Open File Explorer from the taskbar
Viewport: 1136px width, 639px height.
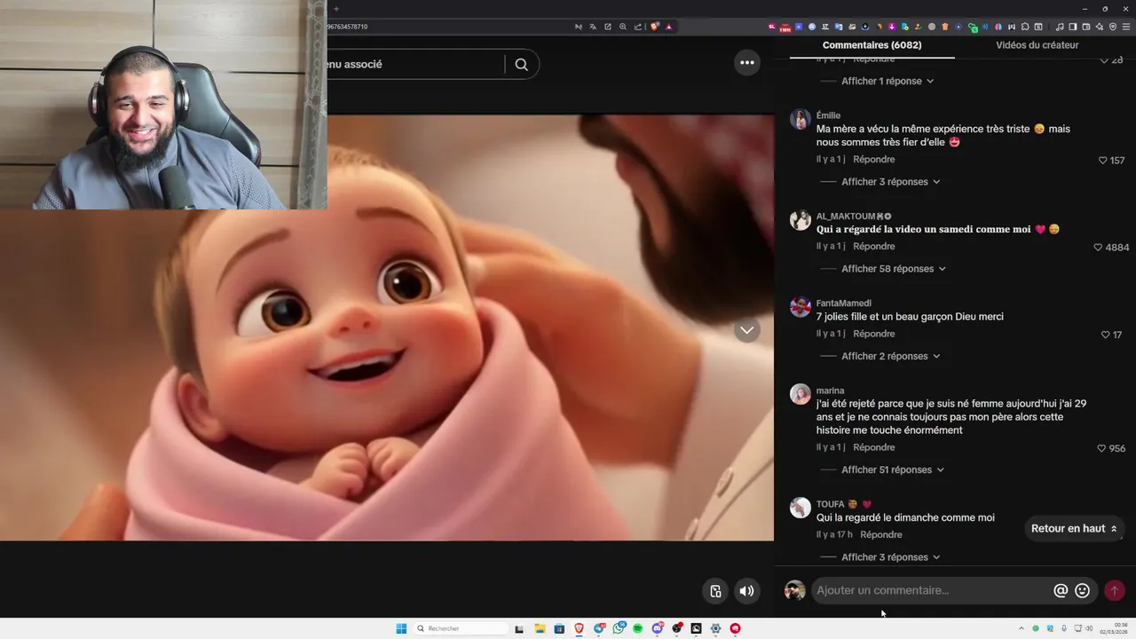pos(540,628)
